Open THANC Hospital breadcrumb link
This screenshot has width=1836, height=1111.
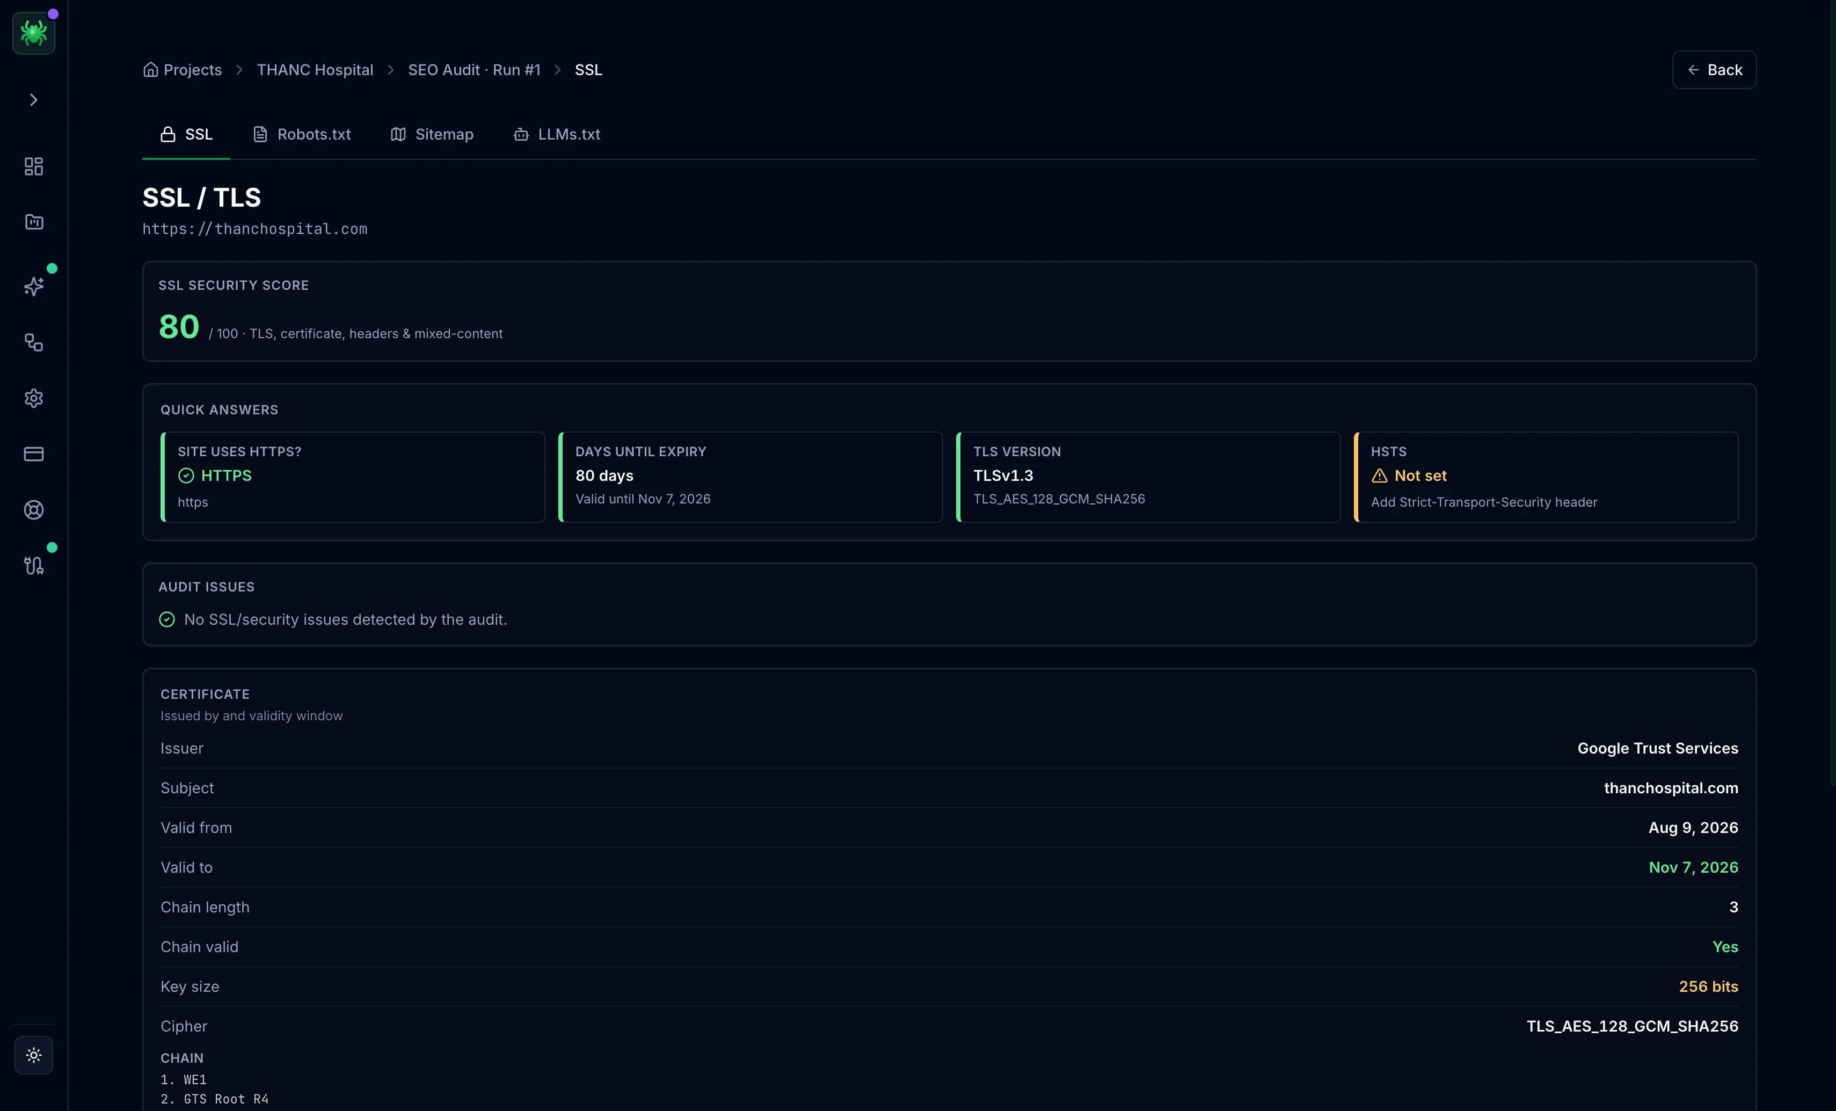click(x=315, y=69)
